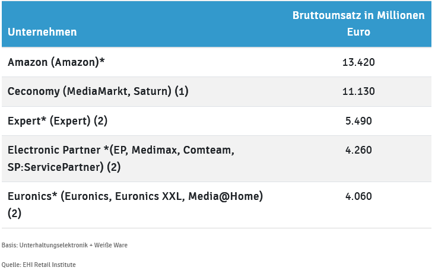Click the Basis: Unterhaltungselektronik + Weiße Ware note
Screen dimensions: 435x280
pyautogui.click(x=65, y=245)
